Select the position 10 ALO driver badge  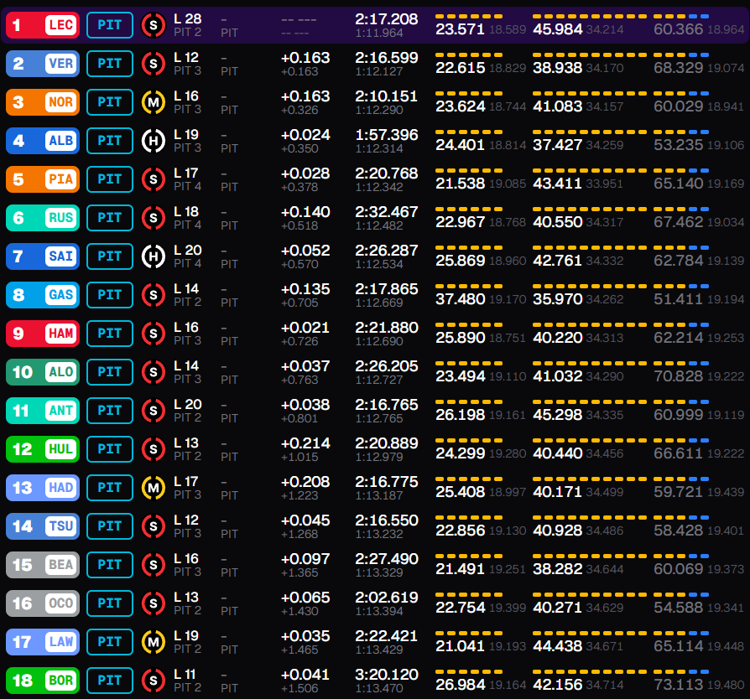[43, 372]
